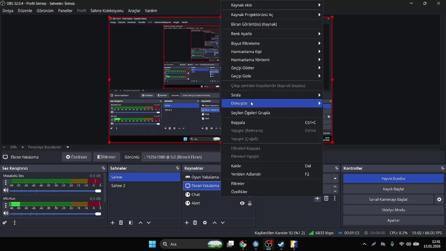Move scene down arrow in Sahneler
This screenshot has height=251, width=446.
tap(149, 223)
